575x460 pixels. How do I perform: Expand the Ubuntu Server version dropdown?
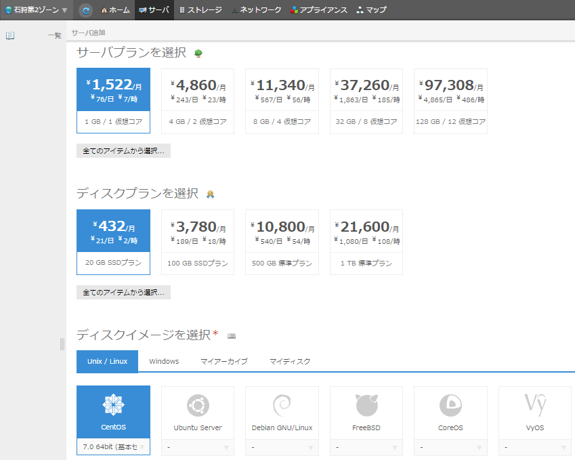(198, 447)
